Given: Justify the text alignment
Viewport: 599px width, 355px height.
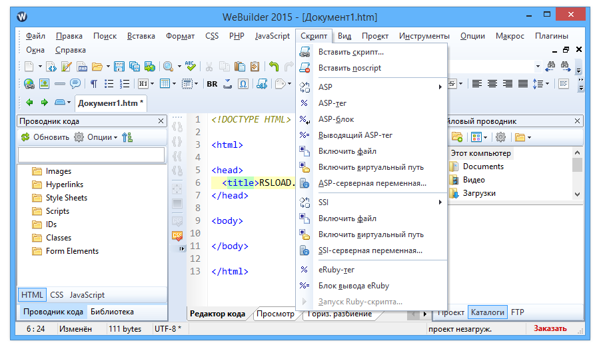Looking at the screenshot, I should click(522, 84).
